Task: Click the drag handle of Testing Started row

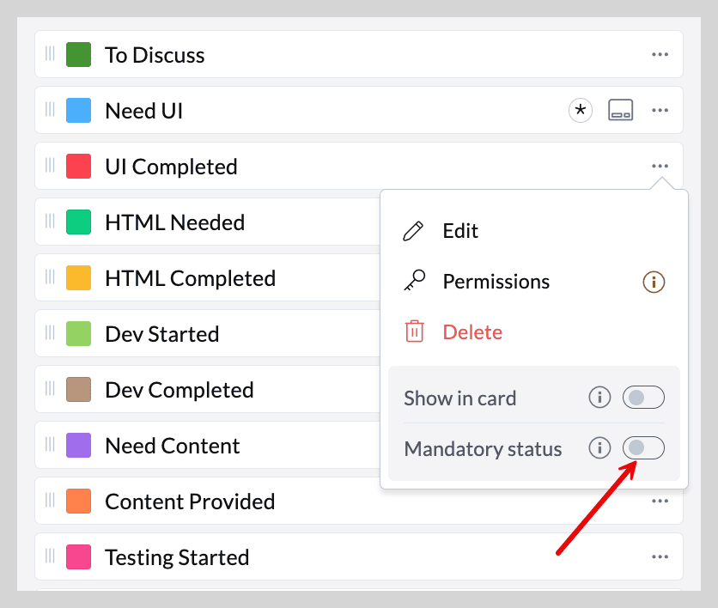Action: click(x=50, y=556)
